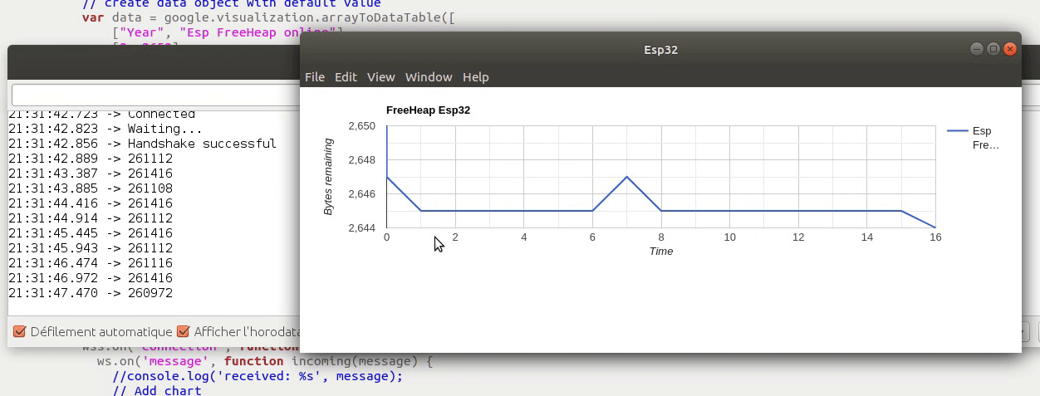Click the Esp32 window title bar text
This screenshot has height=396, width=1040.
(x=661, y=49)
